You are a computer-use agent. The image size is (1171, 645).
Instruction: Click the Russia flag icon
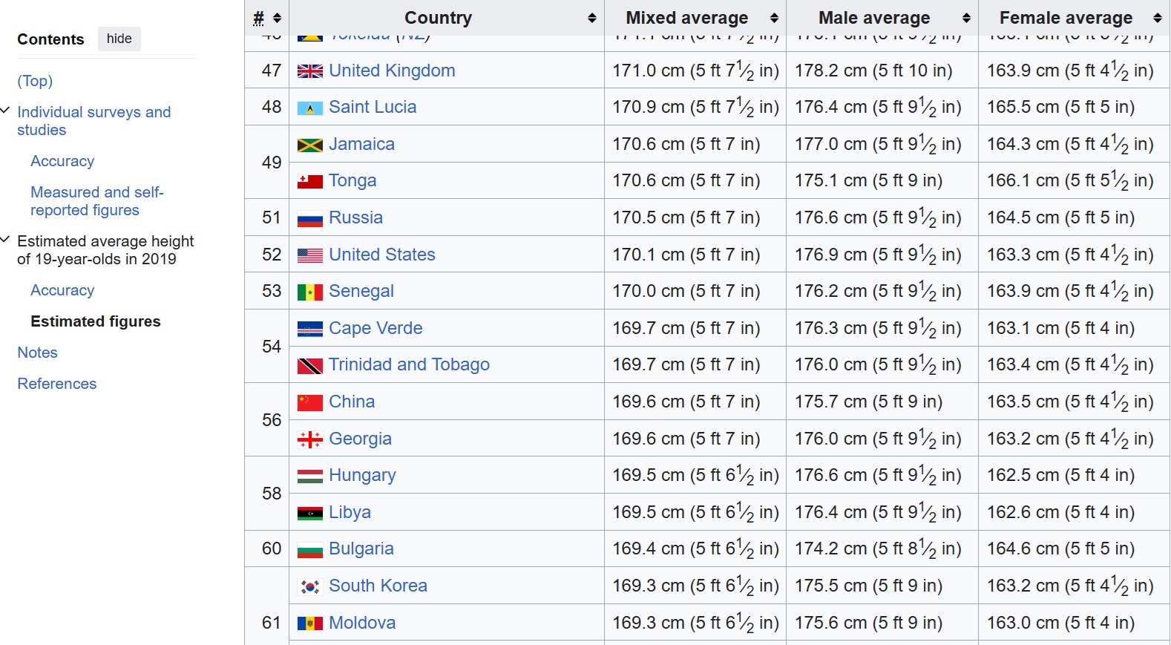tap(309, 219)
